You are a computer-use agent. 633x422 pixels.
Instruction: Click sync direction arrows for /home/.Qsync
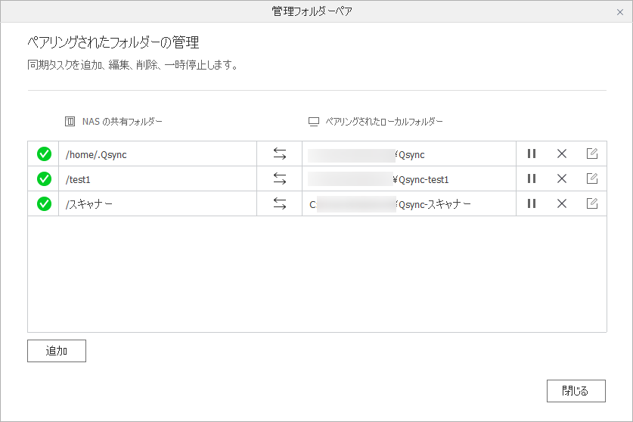pyautogui.click(x=279, y=154)
